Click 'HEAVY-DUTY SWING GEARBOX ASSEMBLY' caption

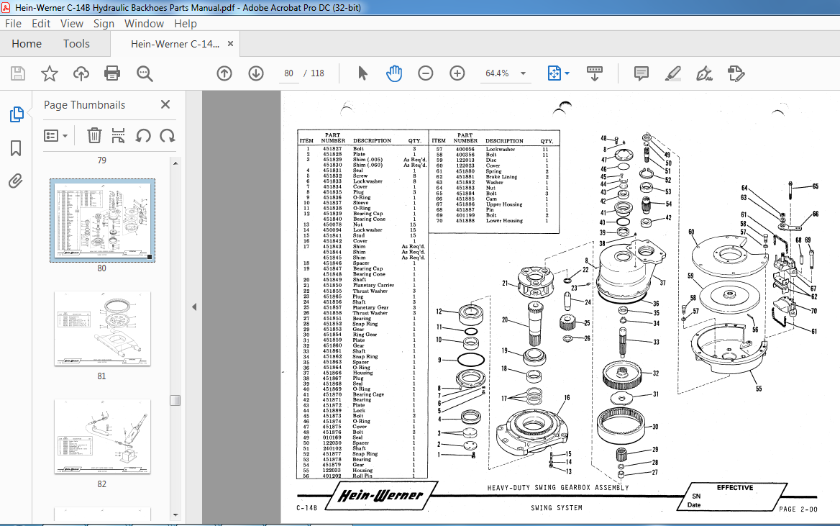557,487
